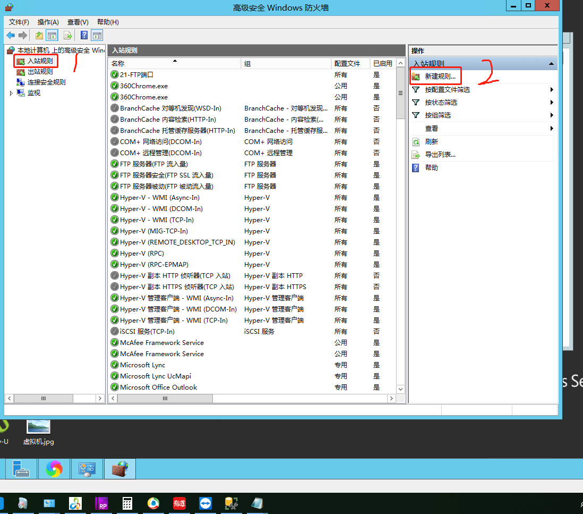The image size is (583, 514).
Task: Open Server Manager in the inner taskbar
Action: tap(21, 469)
